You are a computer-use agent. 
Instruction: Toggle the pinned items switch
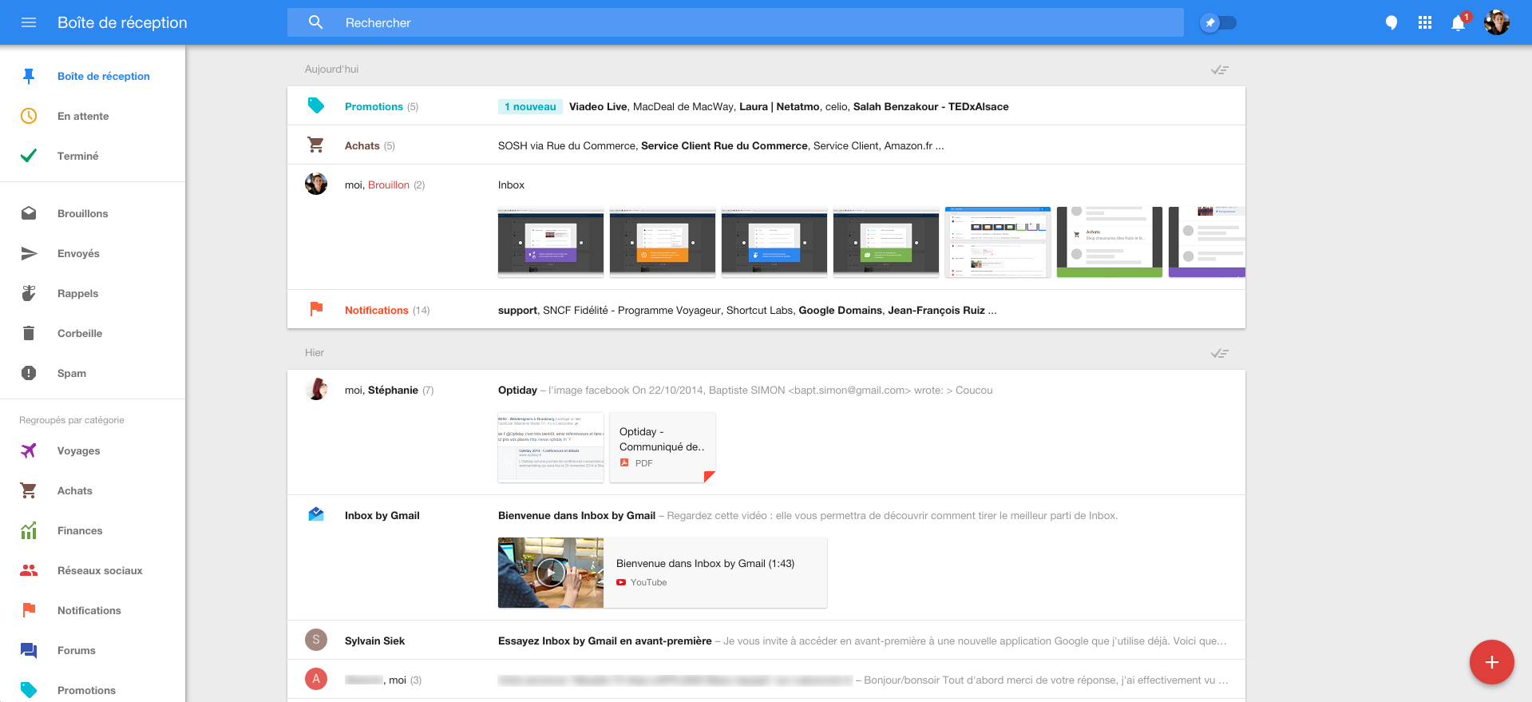click(x=1218, y=22)
